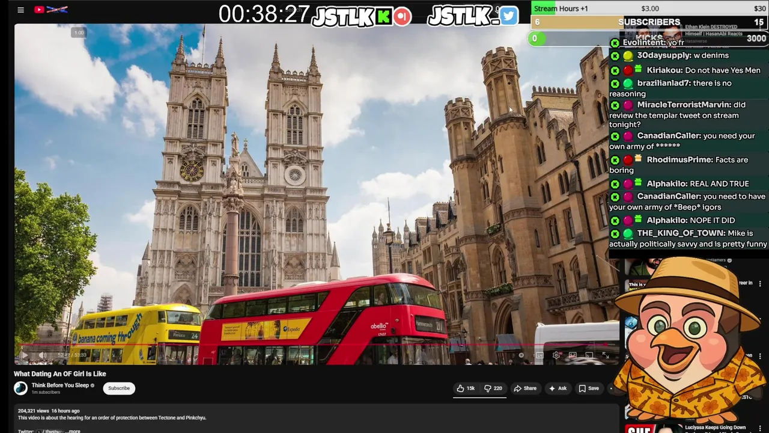Subscribe to Think Before You Sleep
Screen dimensions: 769x433
(119, 388)
